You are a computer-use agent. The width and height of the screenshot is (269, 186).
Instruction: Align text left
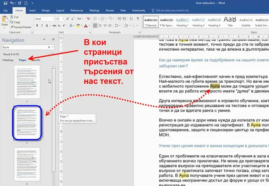pyautogui.click(x=95, y=26)
